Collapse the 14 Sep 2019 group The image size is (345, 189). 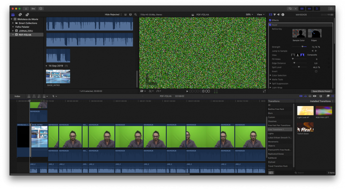pyautogui.click(x=47, y=66)
